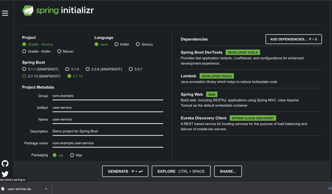Select Spring Boot version 2.7.12
The height and width of the screenshot is (194, 332).
click(x=75, y=76)
